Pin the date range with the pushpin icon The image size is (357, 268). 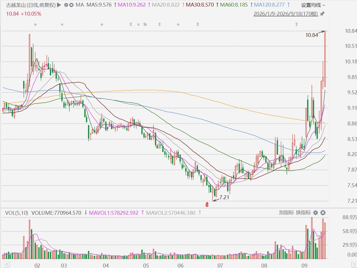pos(322,14)
